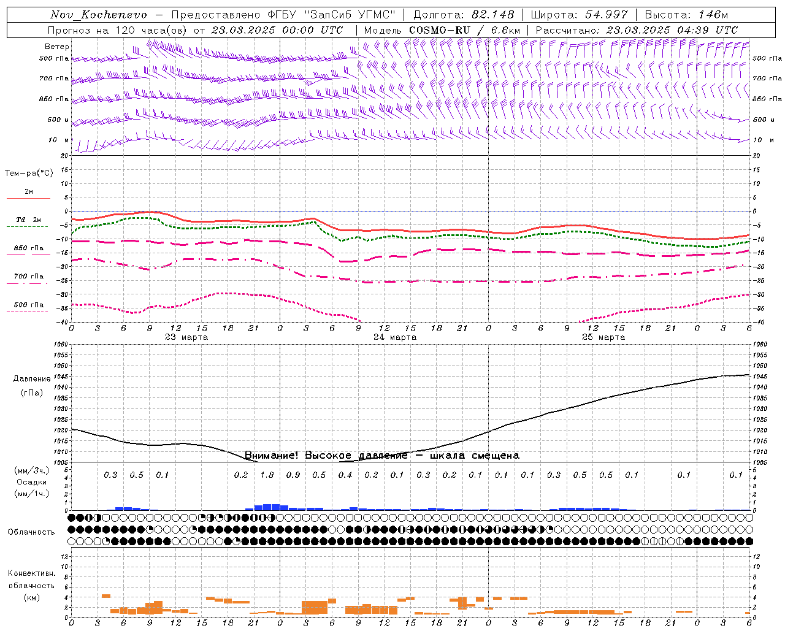785x628 pixels.
Task: Select the "Долгота: 82.148" header value
Action: click(x=464, y=15)
